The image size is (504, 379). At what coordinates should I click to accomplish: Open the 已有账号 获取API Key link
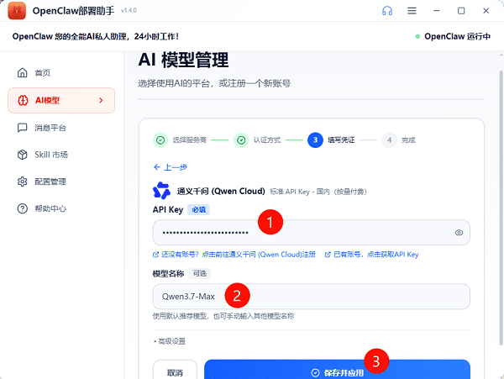coord(371,255)
